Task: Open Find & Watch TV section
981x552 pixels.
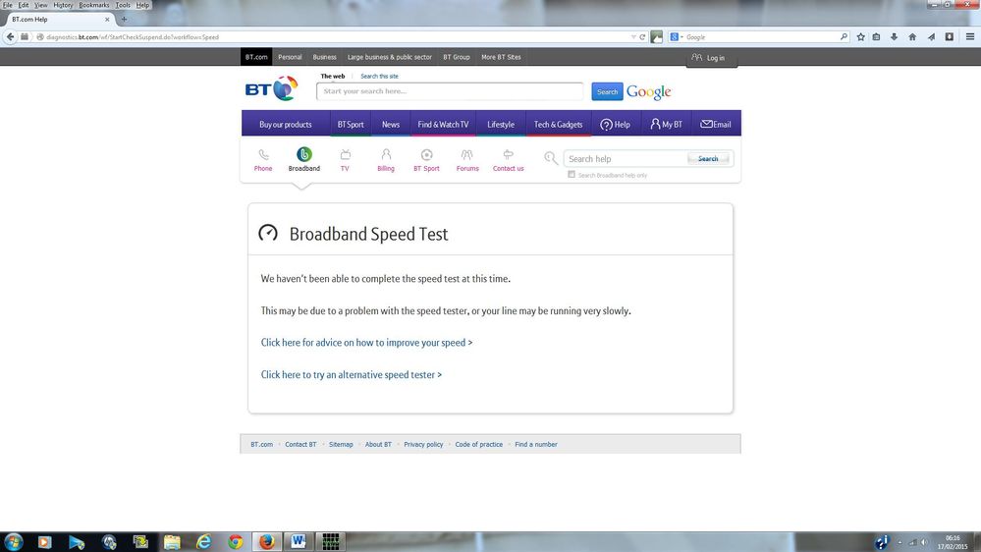Action: pos(443,124)
